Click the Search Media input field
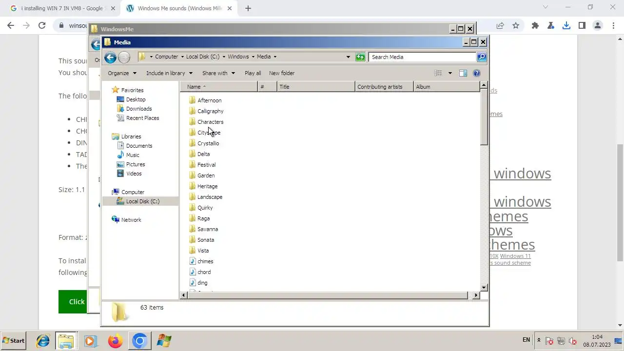The width and height of the screenshot is (624, 351). tap(422, 57)
